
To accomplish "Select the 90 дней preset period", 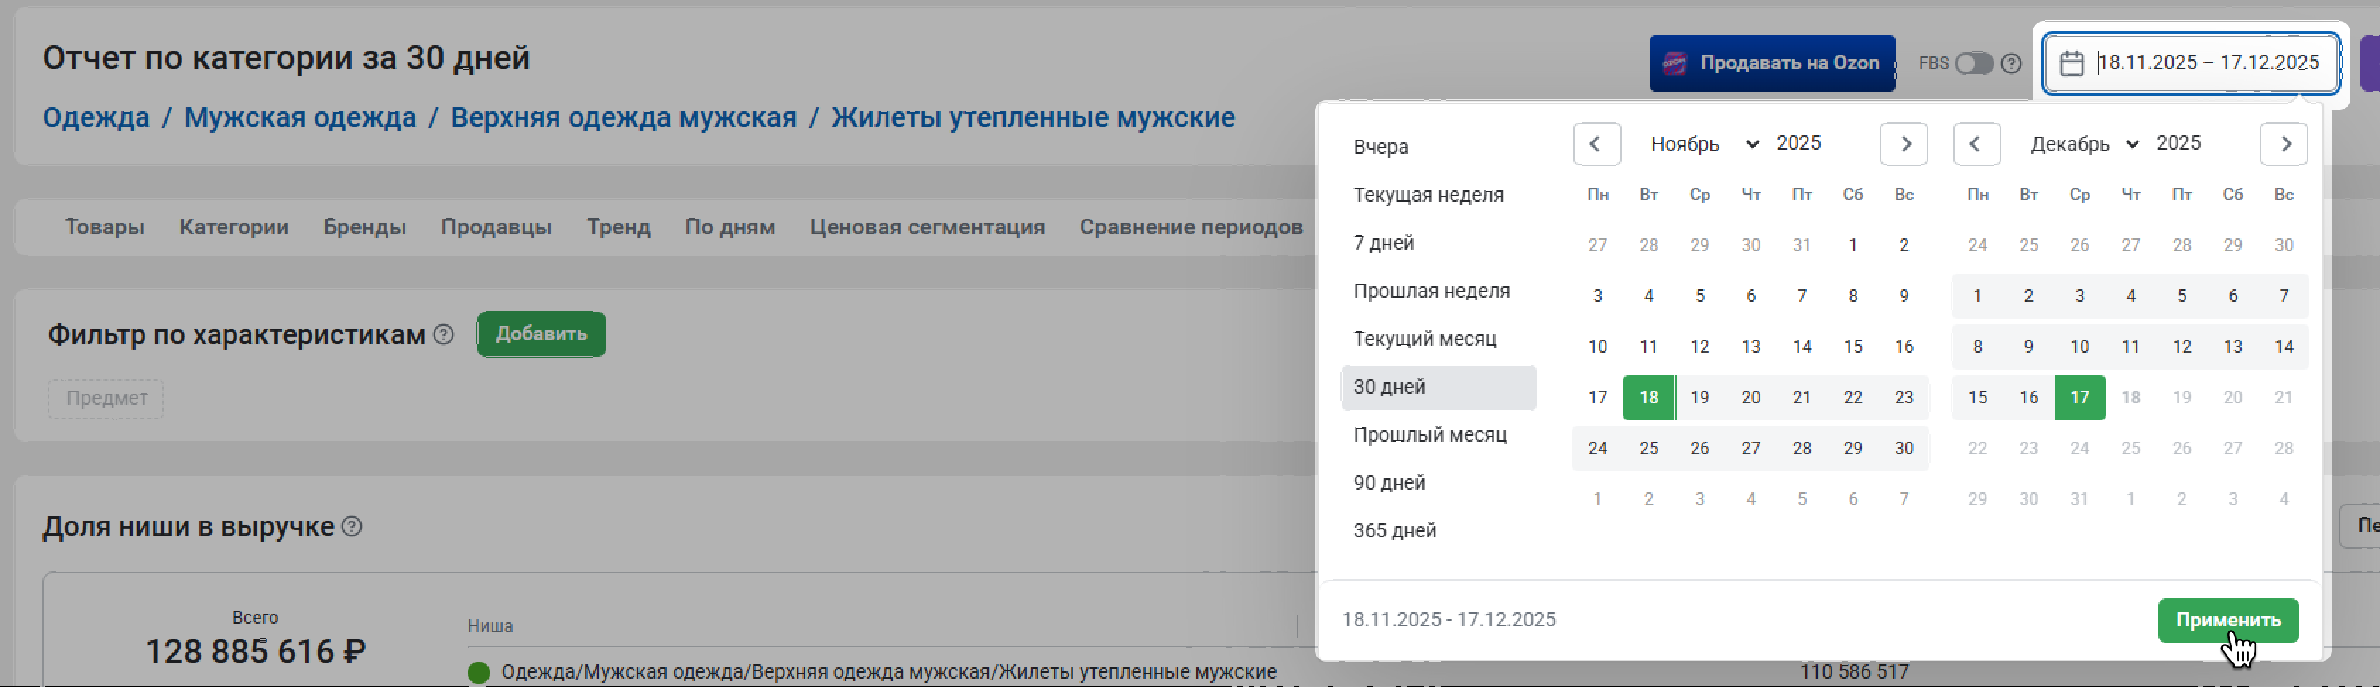I will (1388, 482).
